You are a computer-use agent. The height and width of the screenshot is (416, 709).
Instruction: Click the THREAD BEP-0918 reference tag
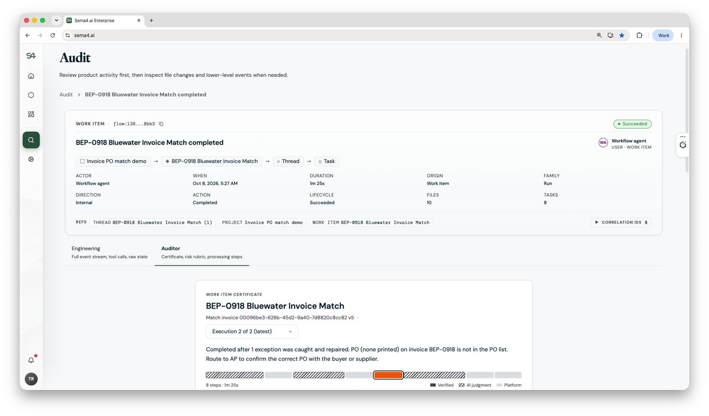pos(153,222)
